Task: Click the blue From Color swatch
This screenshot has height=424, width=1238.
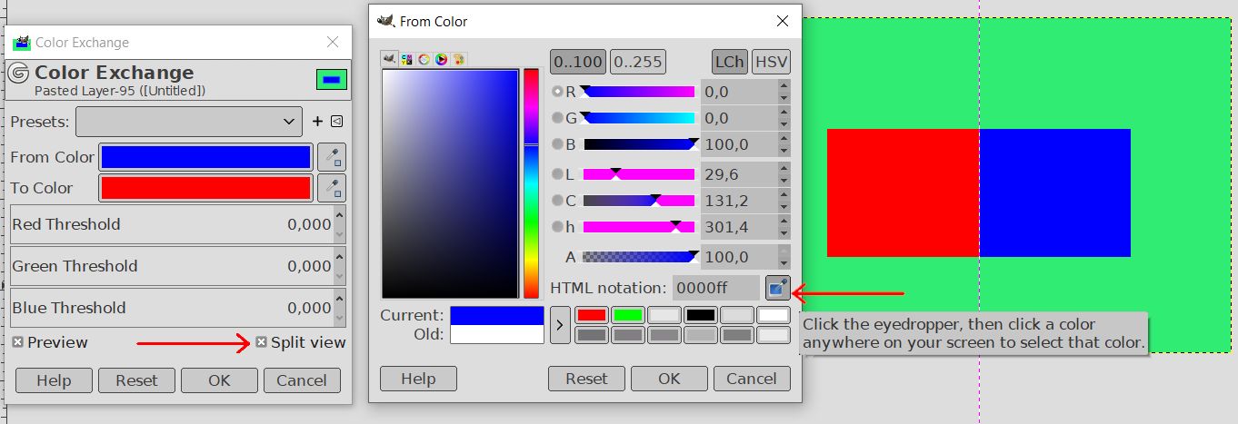Action: point(205,157)
